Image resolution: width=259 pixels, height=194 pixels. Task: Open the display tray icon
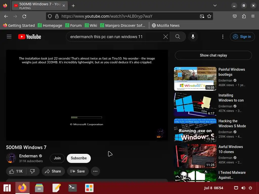[236, 188]
